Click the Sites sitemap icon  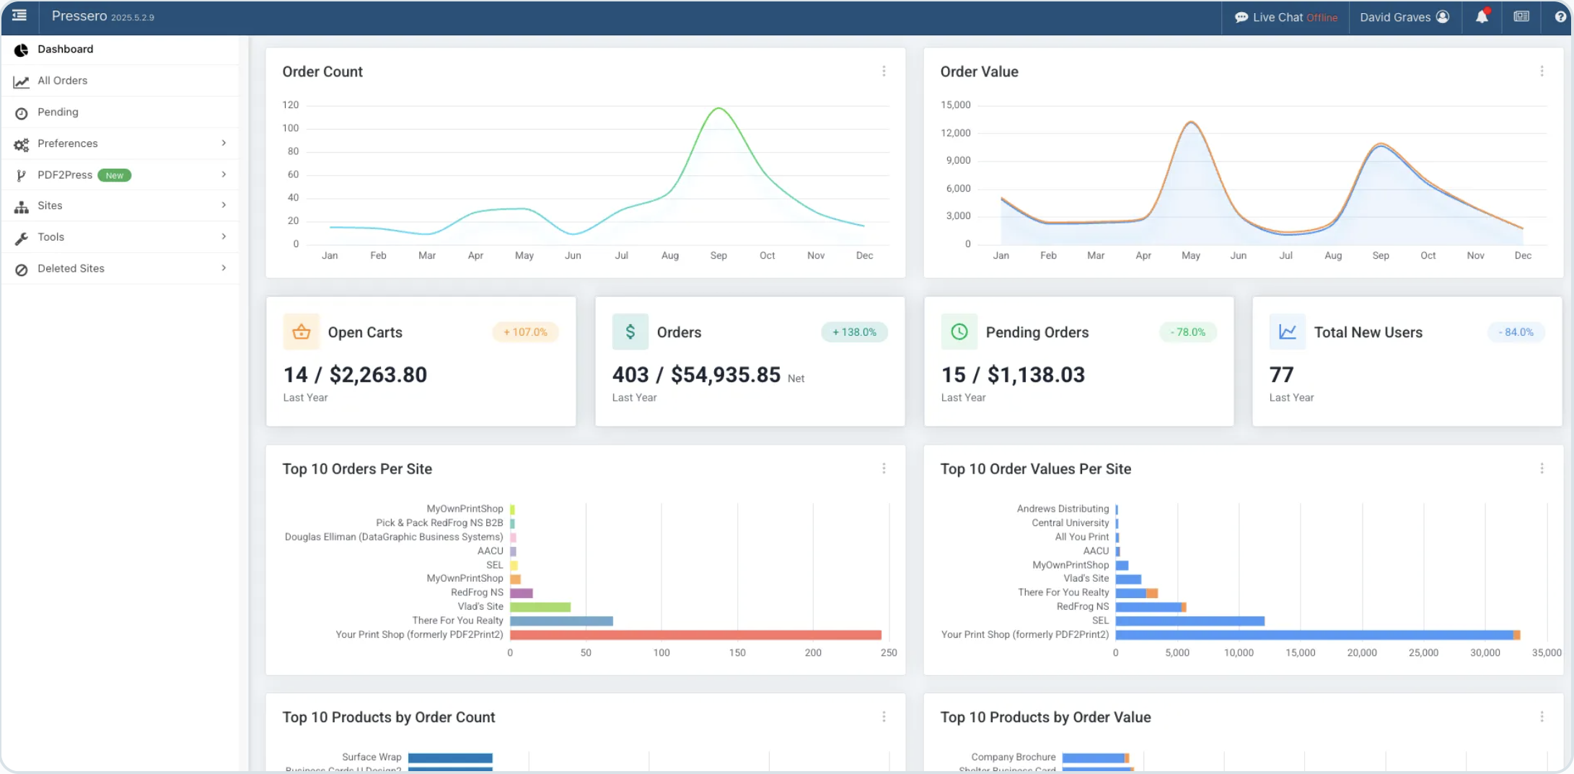(21, 207)
